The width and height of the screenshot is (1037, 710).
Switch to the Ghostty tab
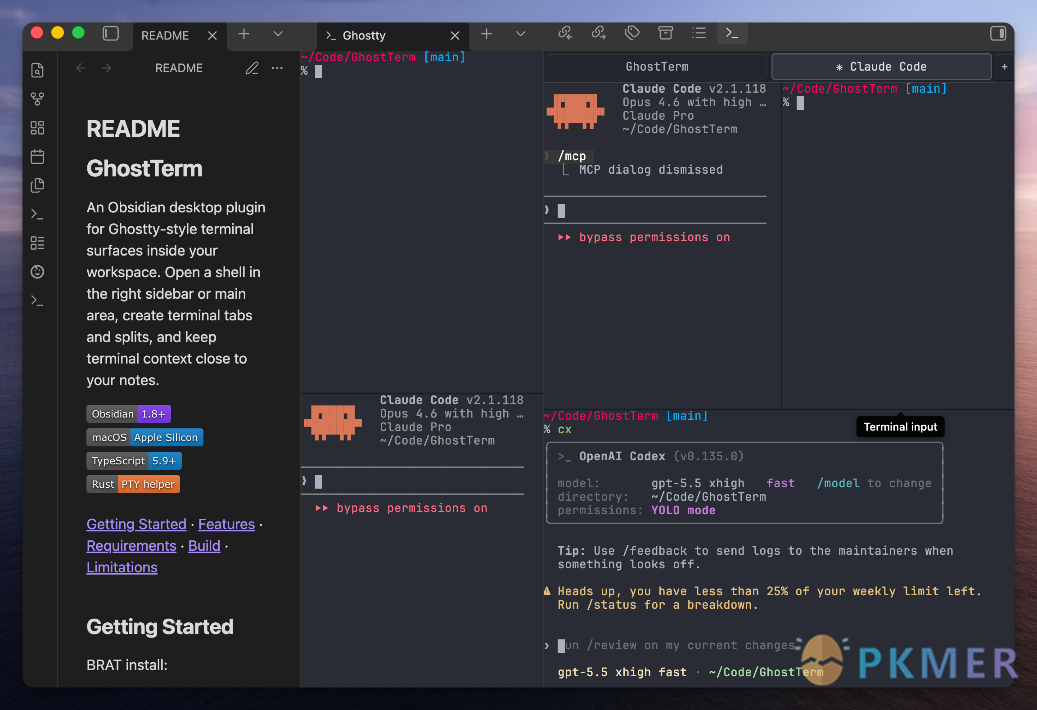(x=393, y=36)
